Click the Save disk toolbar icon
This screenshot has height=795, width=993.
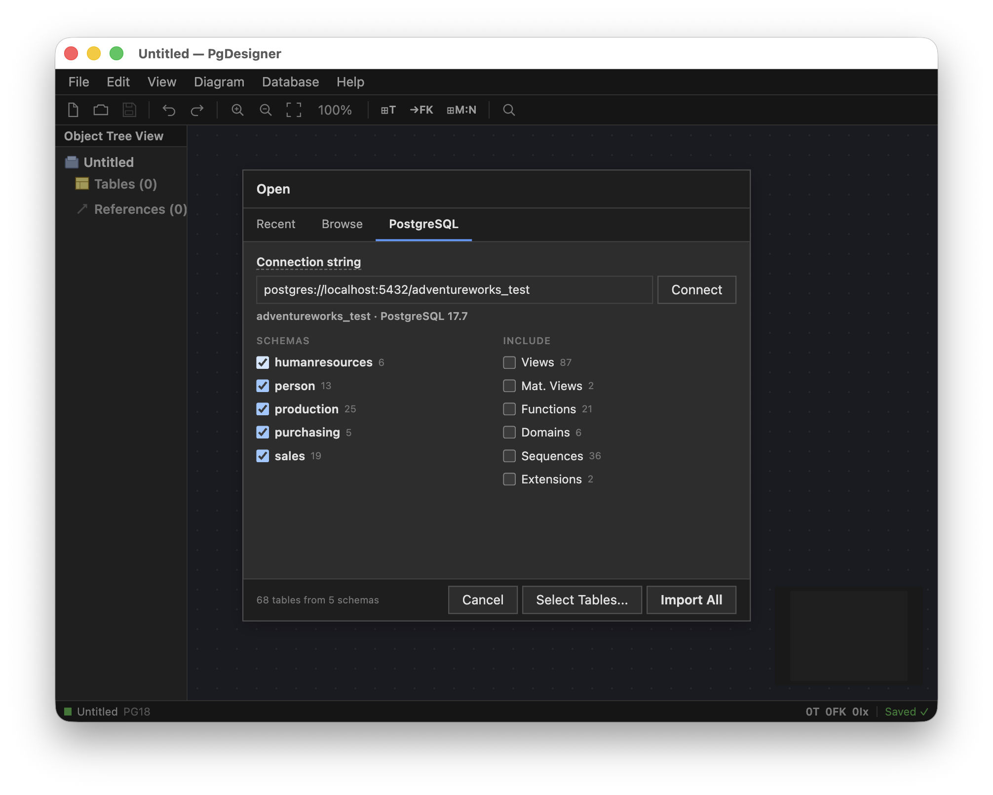(x=129, y=110)
